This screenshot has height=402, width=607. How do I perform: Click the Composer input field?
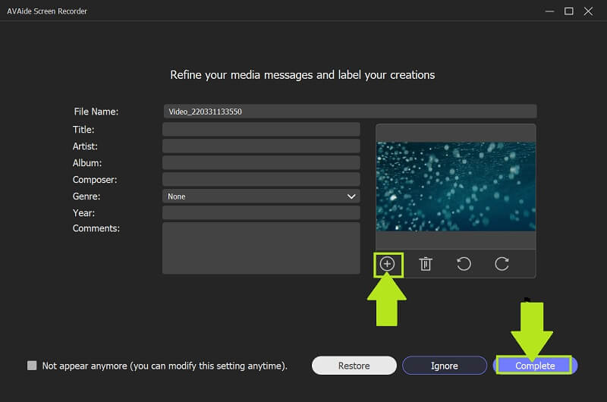coord(261,180)
